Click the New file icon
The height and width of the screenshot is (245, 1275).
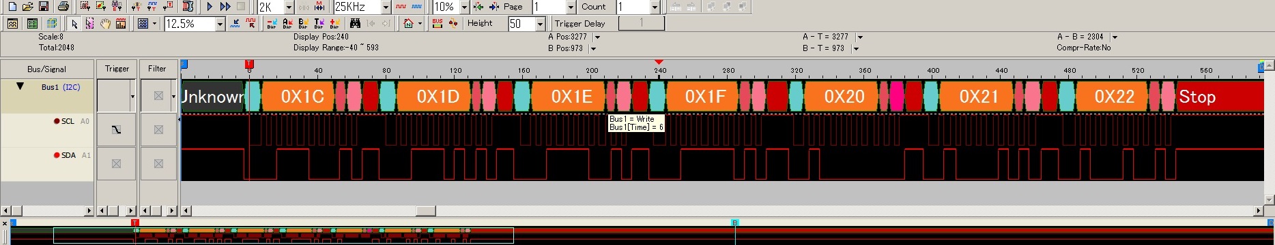tap(12, 7)
